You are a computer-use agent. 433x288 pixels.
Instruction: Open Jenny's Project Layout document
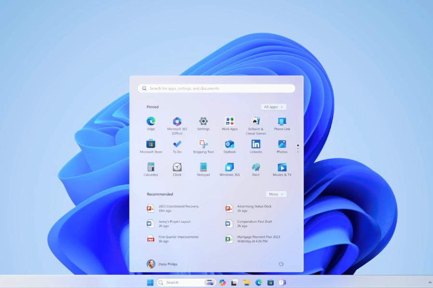coord(169,224)
